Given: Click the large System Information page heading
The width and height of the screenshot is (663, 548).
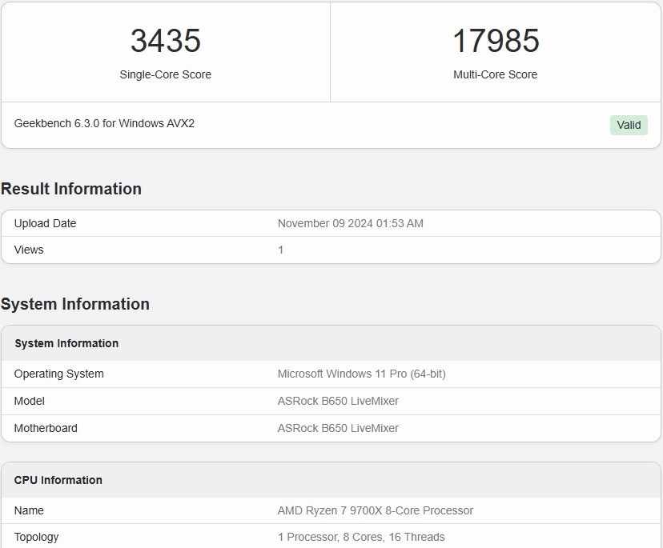Looking at the screenshot, I should click(74, 304).
